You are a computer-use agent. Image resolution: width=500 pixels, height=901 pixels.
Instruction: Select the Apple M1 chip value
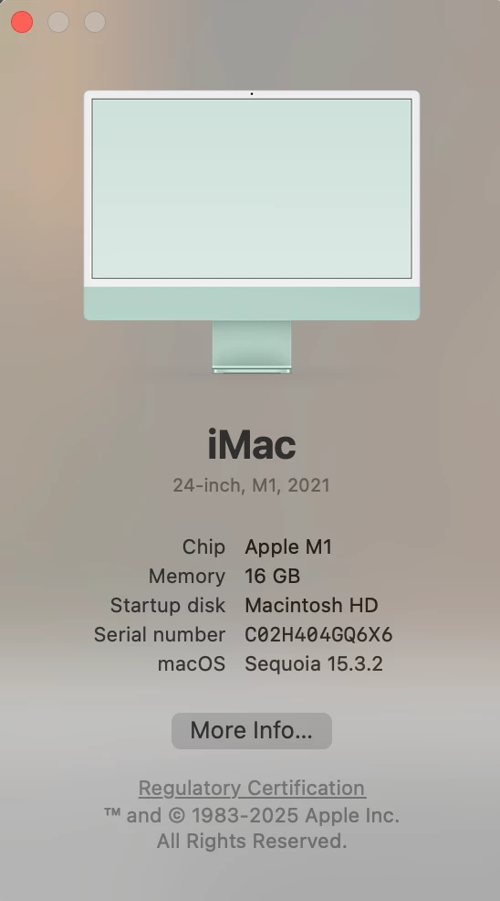point(288,547)
